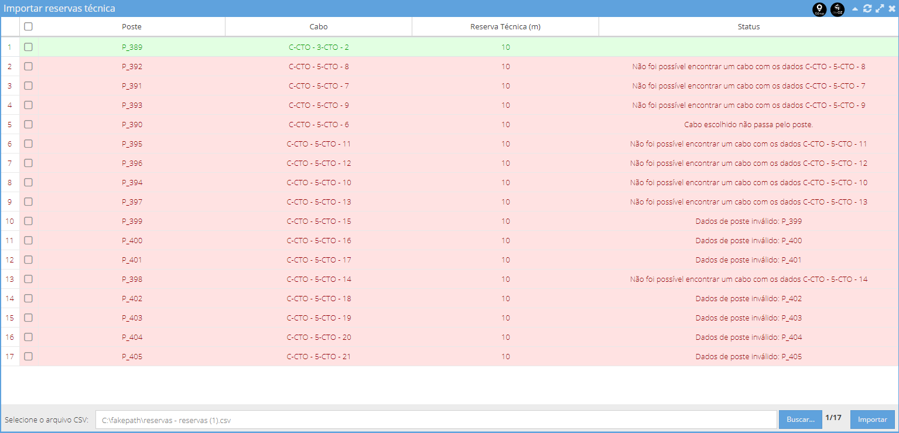Collapse the panel with the up arrow
This screenshot has height=433, width=899.
click(855, 9)
